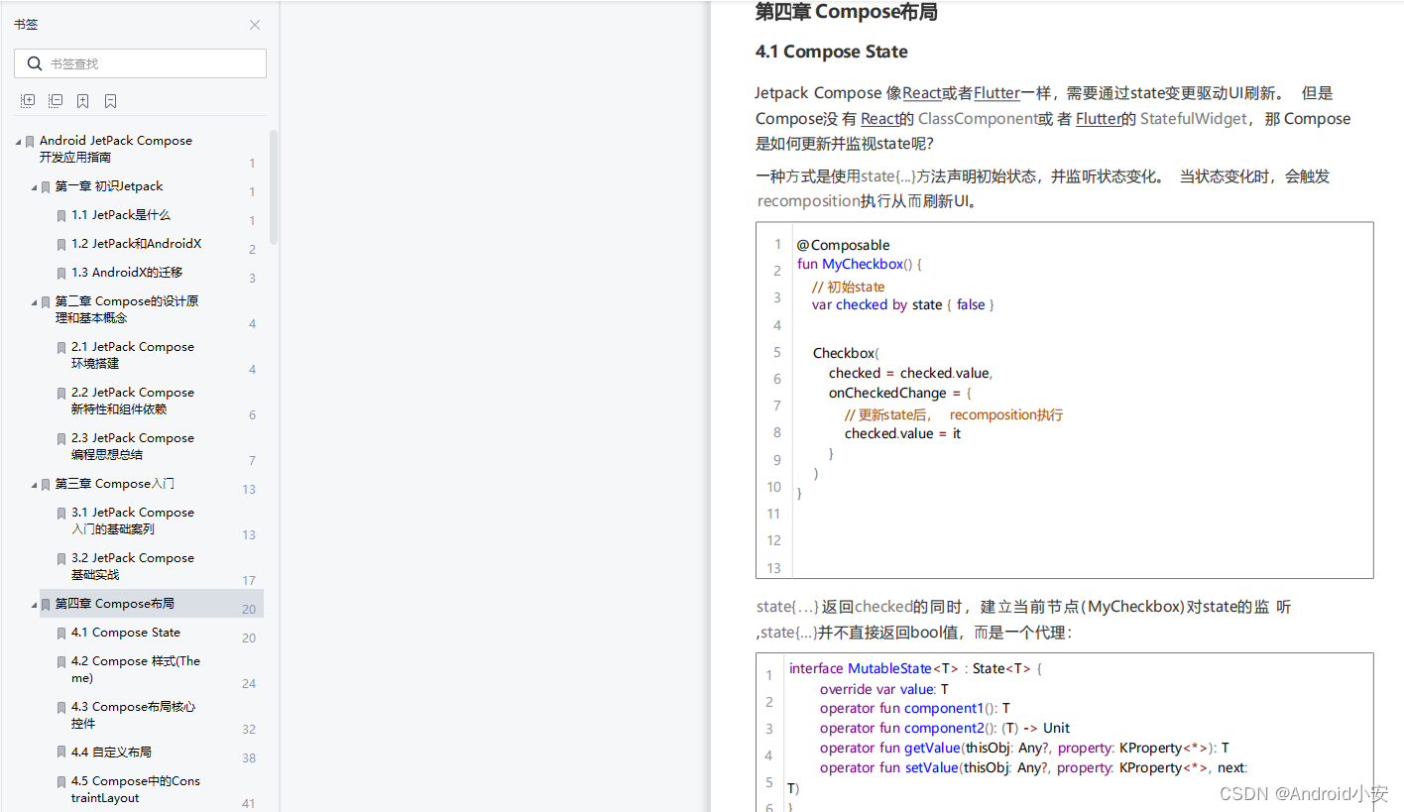Screen dimensions: 1404x812
Task: Click the @Composable annotation in the code block
Action: click(x=844, y=245)
